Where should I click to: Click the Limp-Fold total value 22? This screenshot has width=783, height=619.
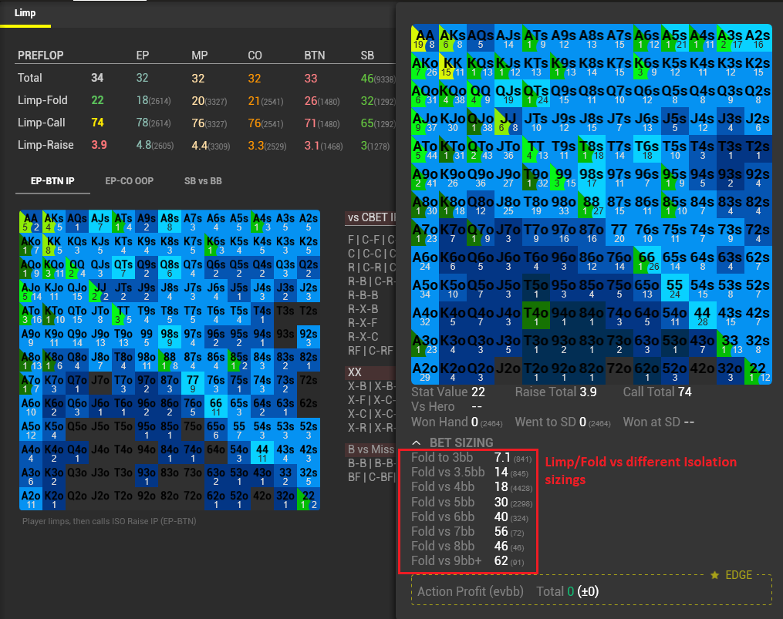[x=97, y=100]
